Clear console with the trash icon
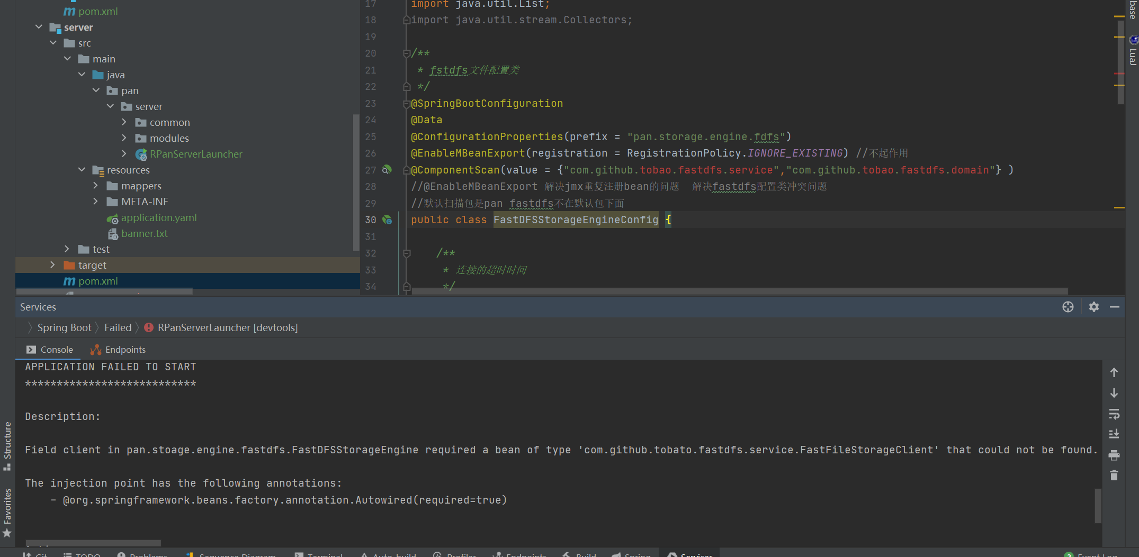Screen dimensions: 1139x557 tap(1114, 476)
